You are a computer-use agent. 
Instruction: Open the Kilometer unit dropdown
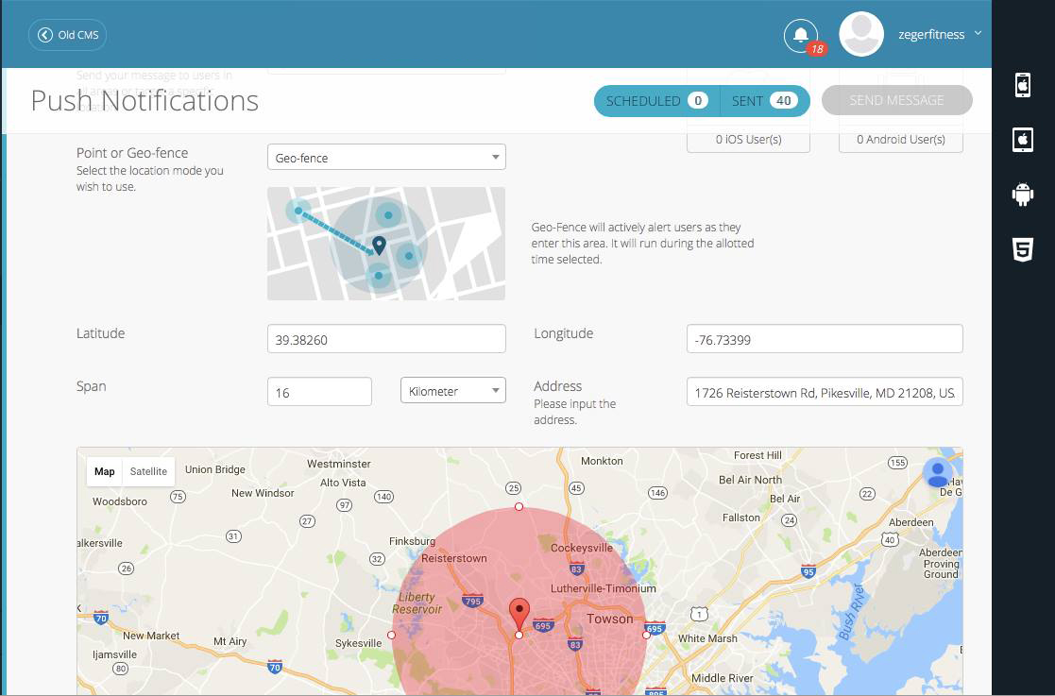pyautogui.click(x=452, y=391)
